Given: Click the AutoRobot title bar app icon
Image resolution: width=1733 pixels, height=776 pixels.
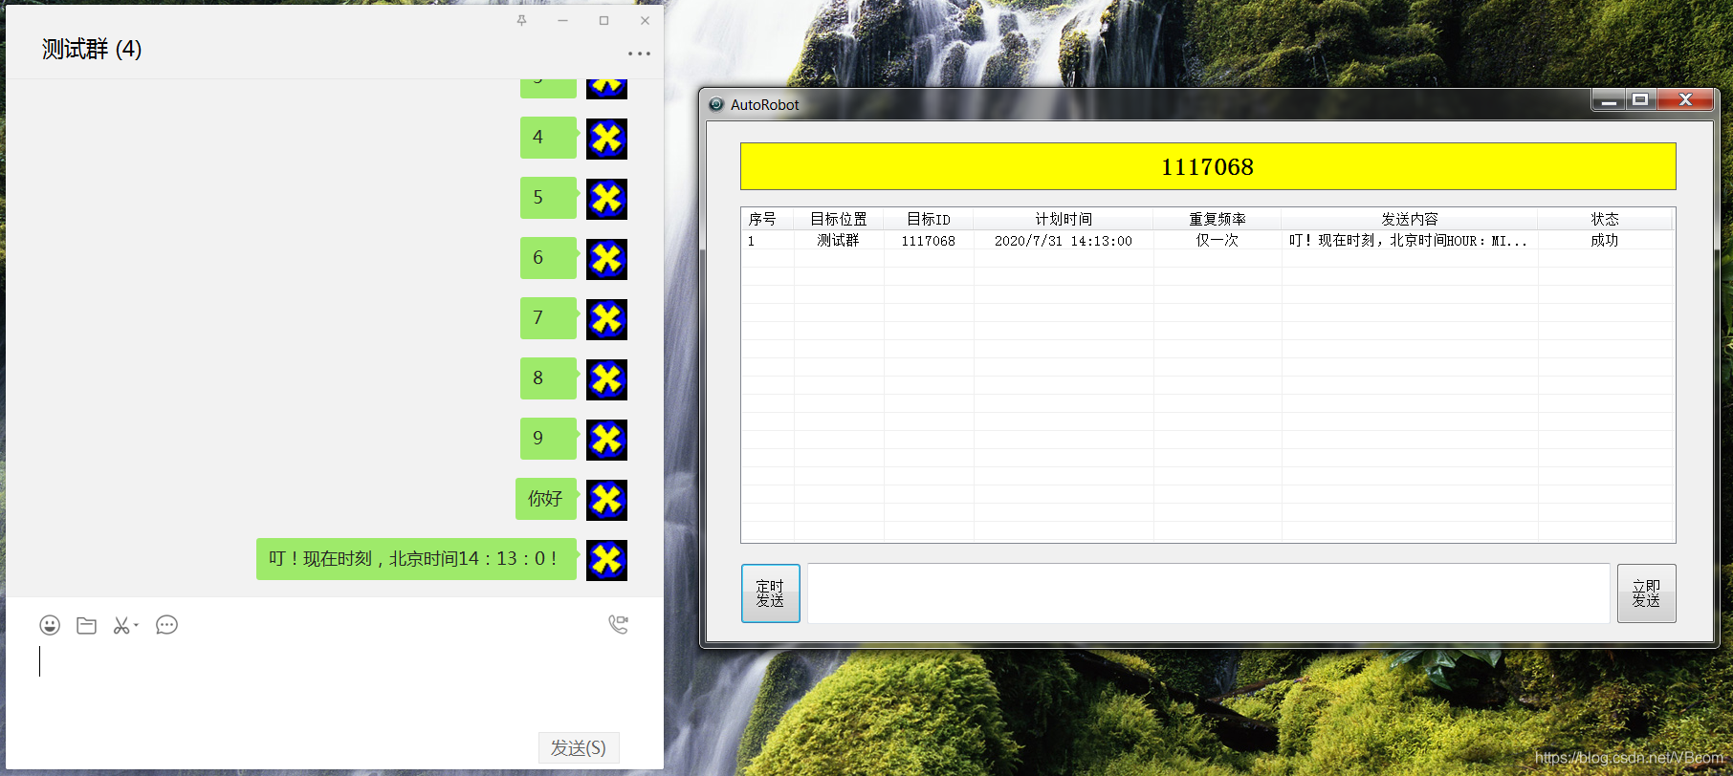Looking at the screenshot, I should coord(716,104).
